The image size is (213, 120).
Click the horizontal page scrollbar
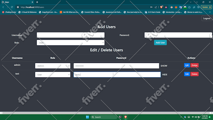pos(106,113)
